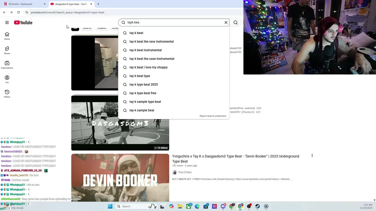This screenshot has width=376, height=211.
Task: Open the Xbox app from the taskbar
Action: 189,206
